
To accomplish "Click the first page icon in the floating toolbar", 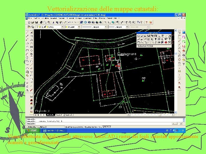I will tap(138, 36).
